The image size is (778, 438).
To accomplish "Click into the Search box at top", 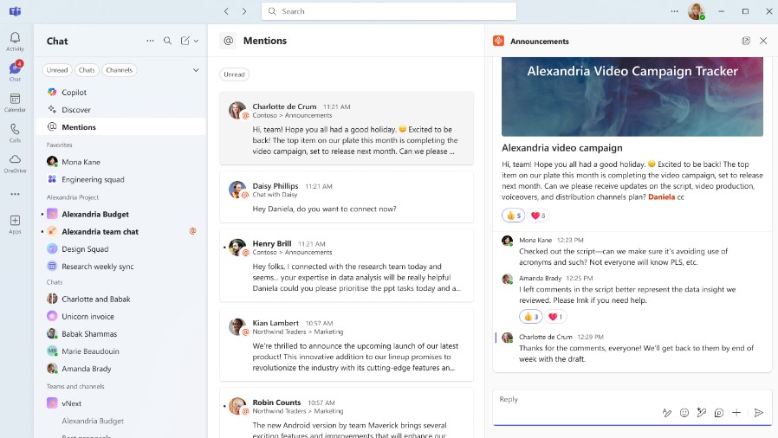I will click(x=390, y=11).
